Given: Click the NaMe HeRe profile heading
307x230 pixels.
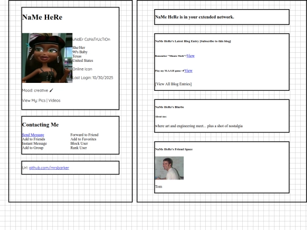Looking at the screenshot, I should pyautogui.click(x=42, y=17).
